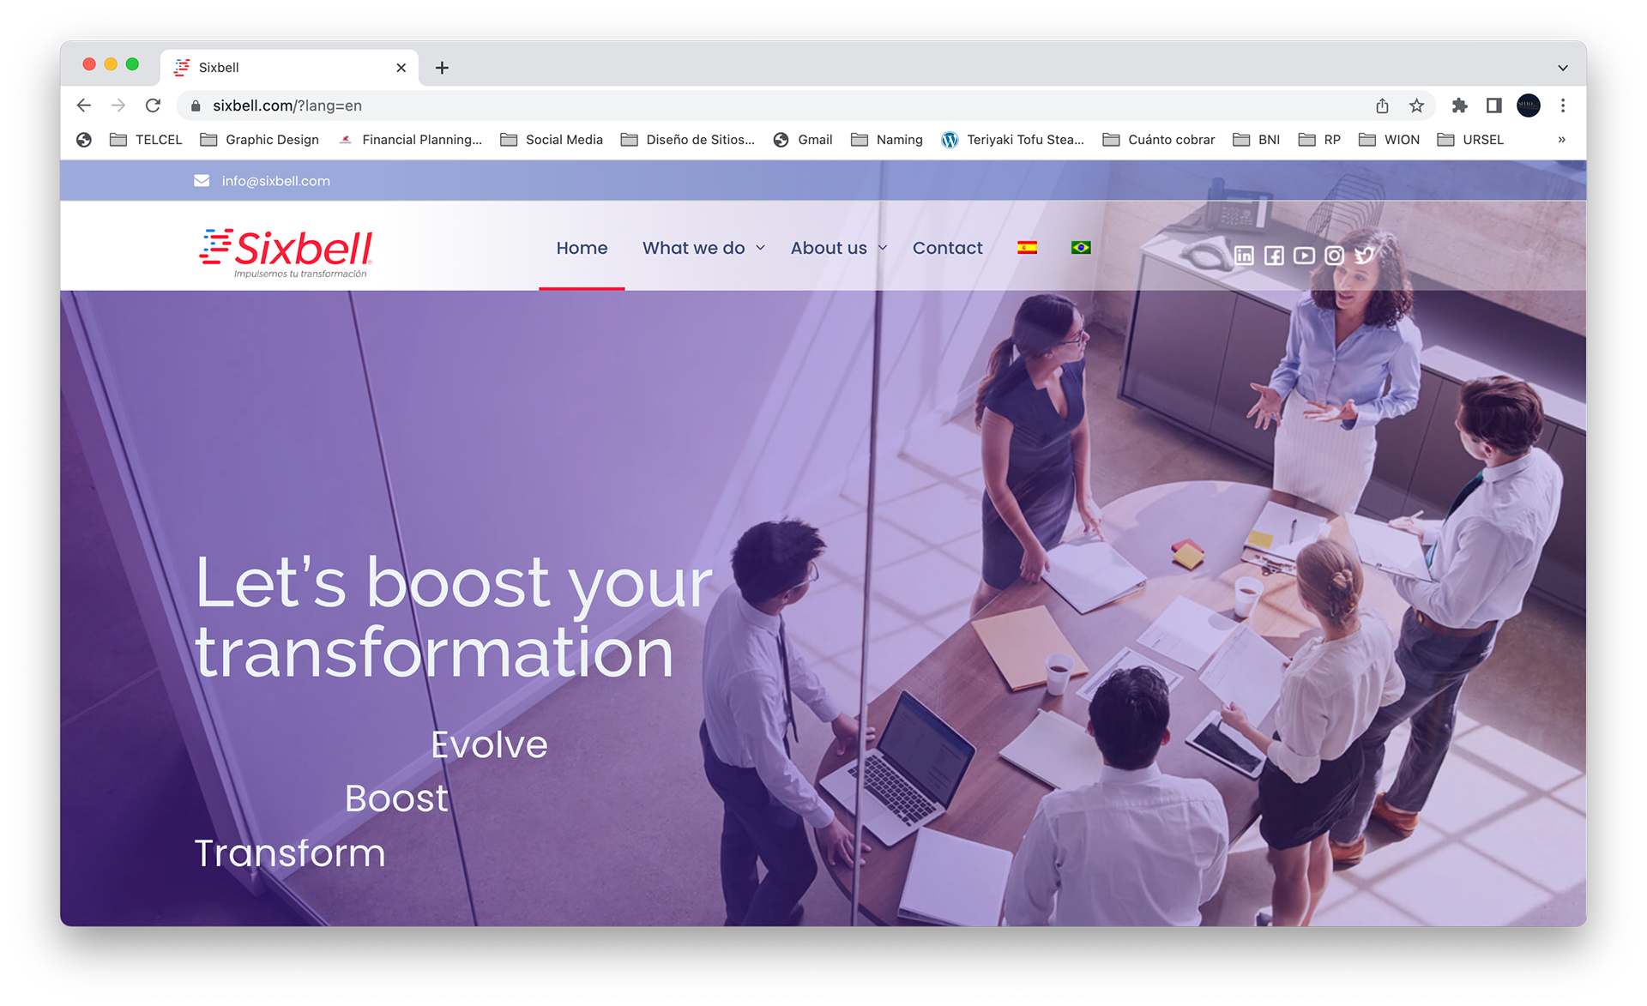Open Sixbell's Twitter profile icon
Image resolution: width=1647 pixels, height=1006 pixels.
1364,256
